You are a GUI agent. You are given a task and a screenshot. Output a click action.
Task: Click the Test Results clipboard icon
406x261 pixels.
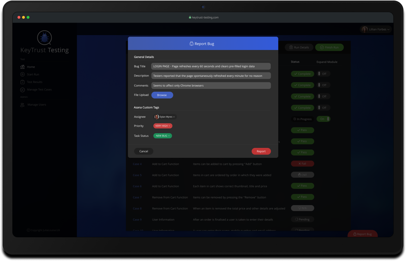point(22,82)
